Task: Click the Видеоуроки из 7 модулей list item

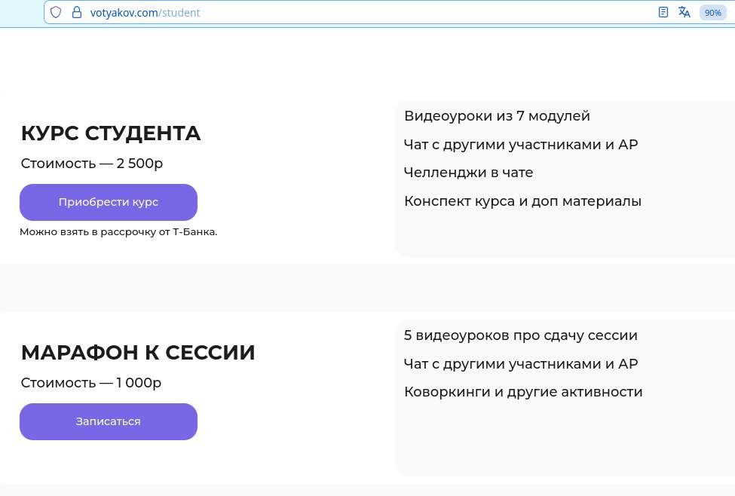Action: 497,116
